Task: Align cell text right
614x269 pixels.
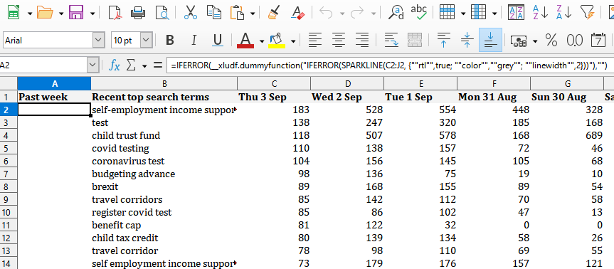Action: point(362,40)
